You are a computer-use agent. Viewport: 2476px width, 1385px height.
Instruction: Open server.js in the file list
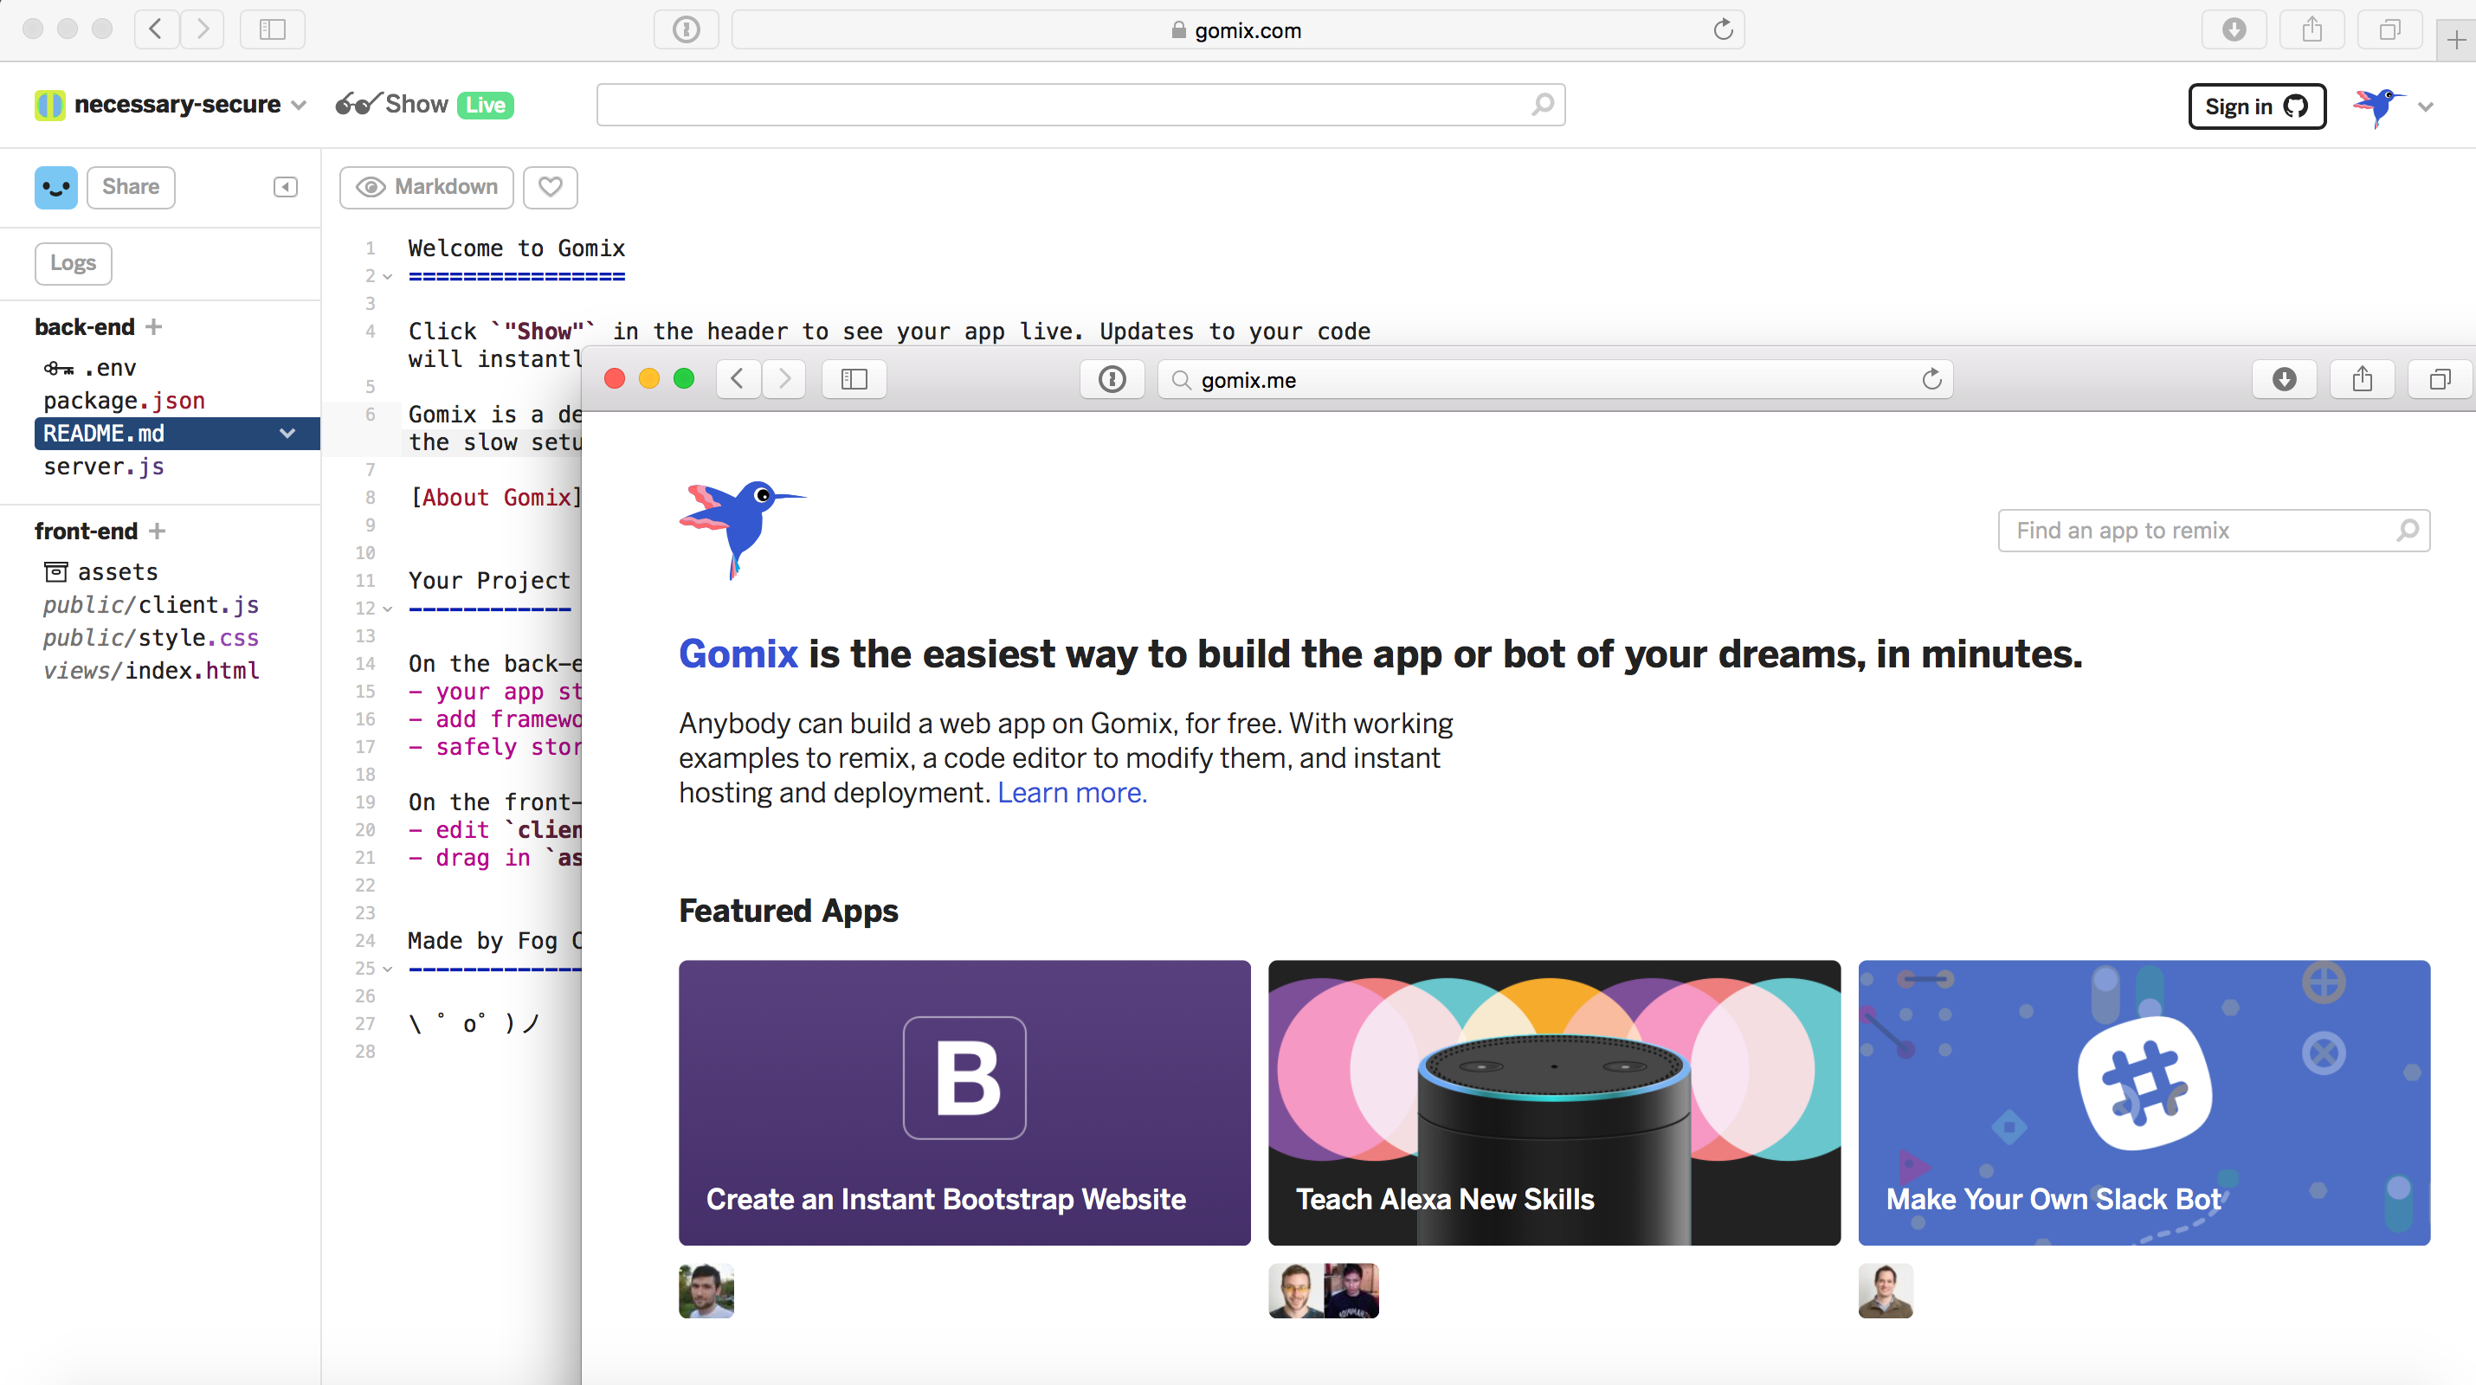click(104, 467)
